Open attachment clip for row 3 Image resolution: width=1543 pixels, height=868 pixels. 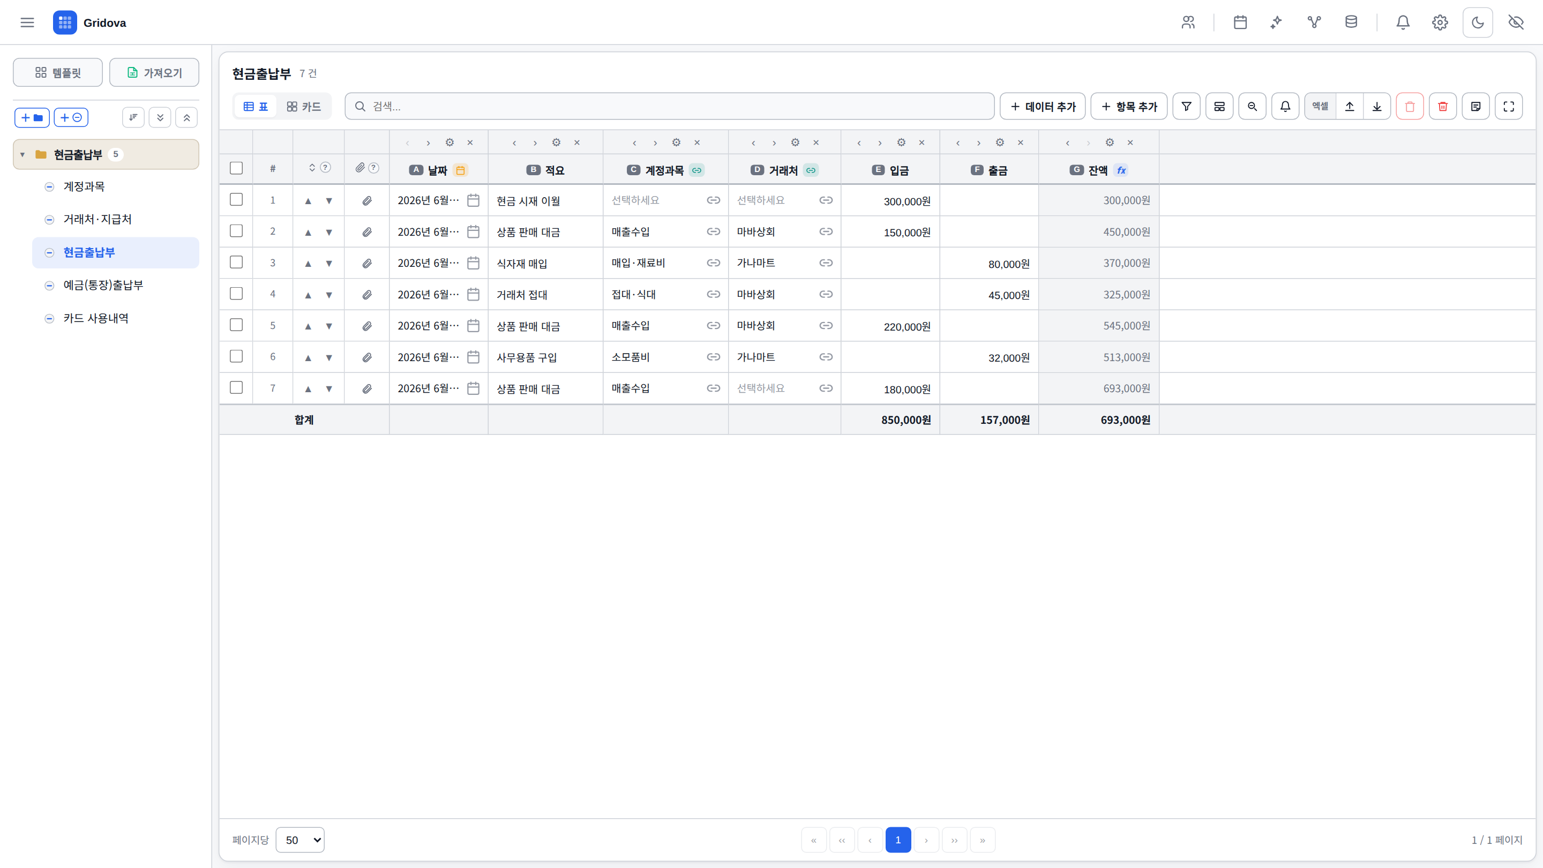[366, 264]
